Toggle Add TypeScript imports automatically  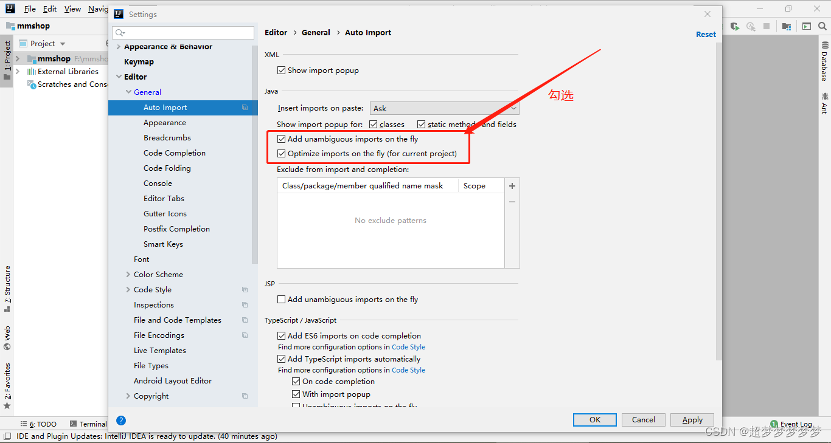281,359
